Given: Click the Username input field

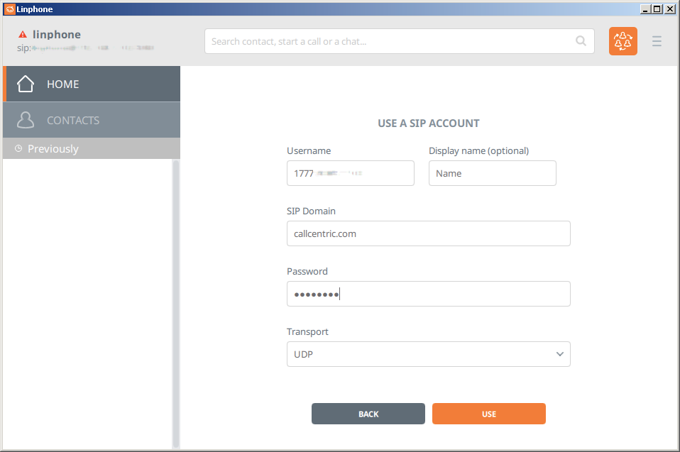Looking at the screenshot, I should pos(350,172).
